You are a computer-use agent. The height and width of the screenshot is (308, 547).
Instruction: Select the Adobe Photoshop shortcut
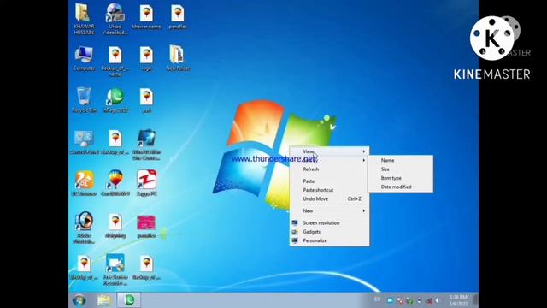[x=84, y=221]
